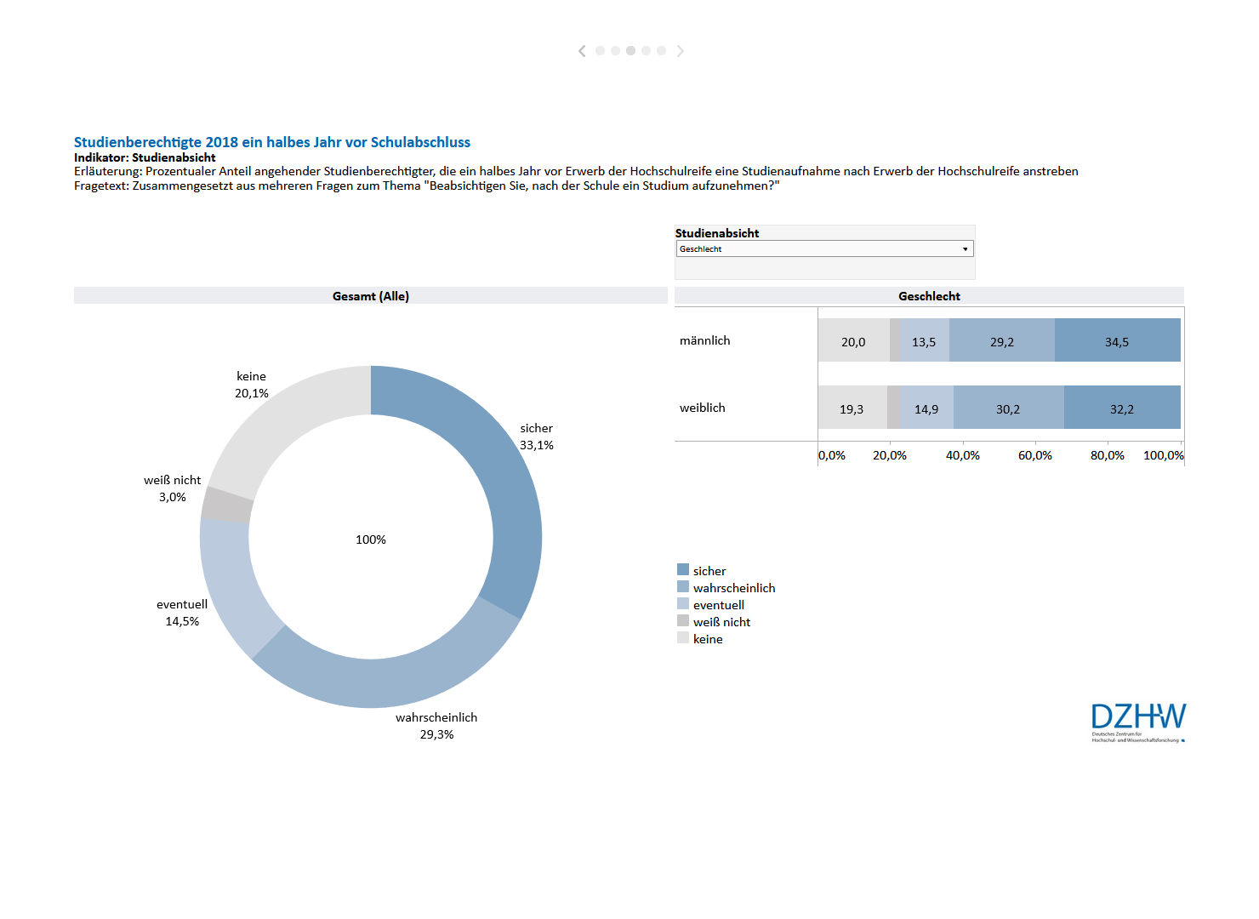The height and width of the screenshot is (919, 1259).
Task: Click the männlich row label
Action: click(705, 340)
